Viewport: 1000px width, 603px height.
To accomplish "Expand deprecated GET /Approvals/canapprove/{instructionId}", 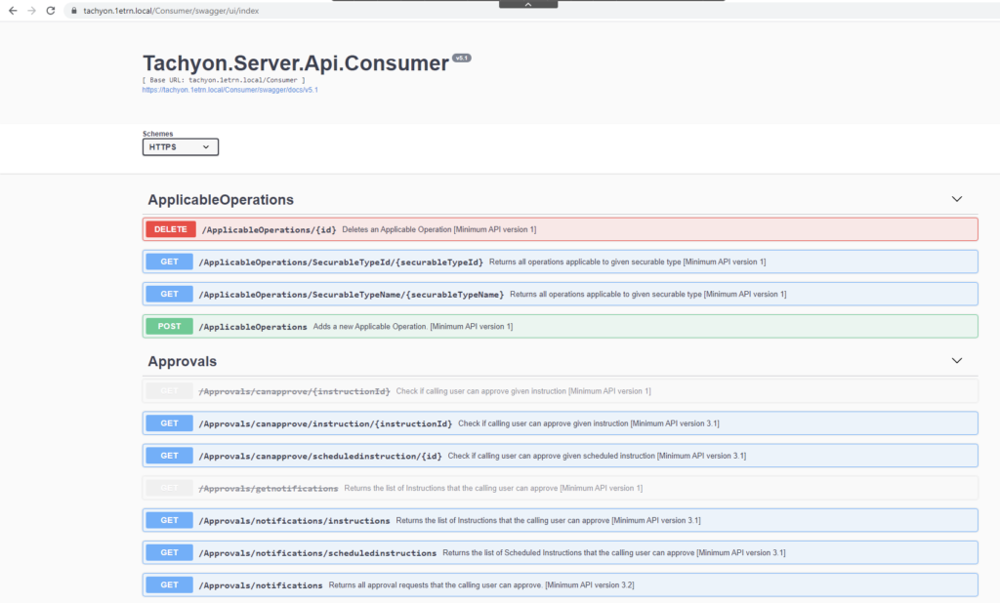I will [560, 391].
